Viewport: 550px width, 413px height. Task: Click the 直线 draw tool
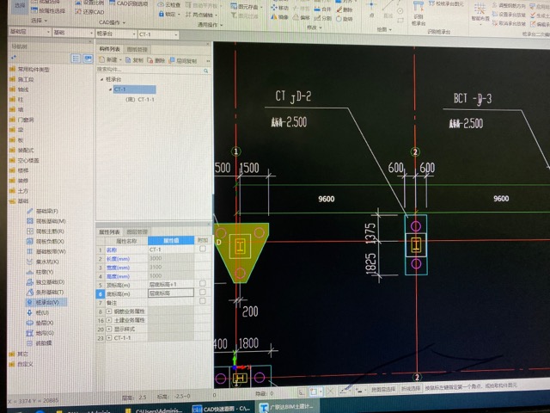(x=388, y=9)
